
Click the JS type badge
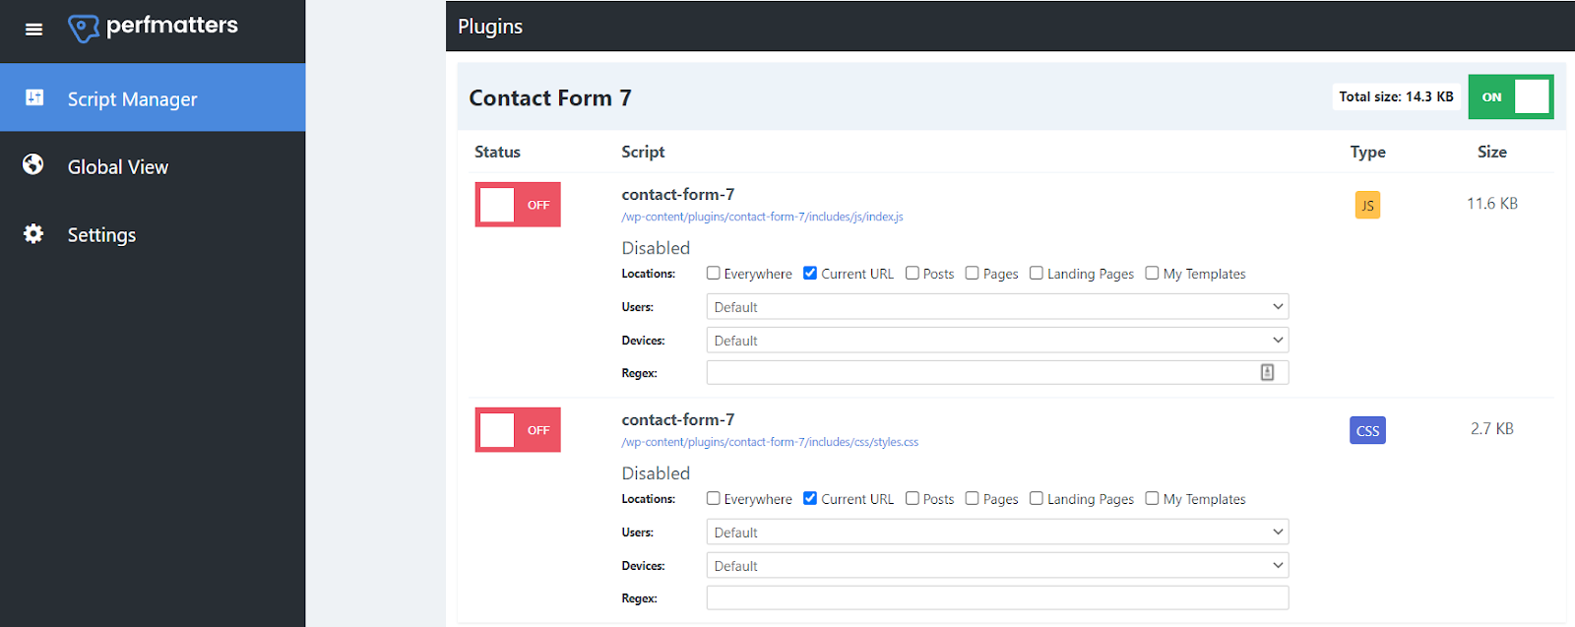tap(1367, 205)
